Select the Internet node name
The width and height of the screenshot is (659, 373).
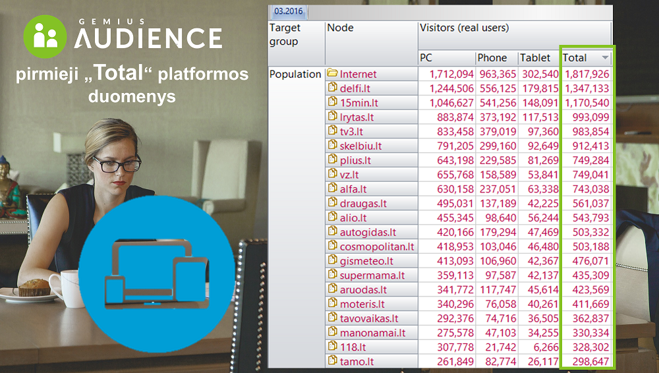(x=358, y=74)
